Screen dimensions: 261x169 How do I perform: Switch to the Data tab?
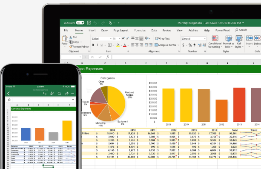154,30
